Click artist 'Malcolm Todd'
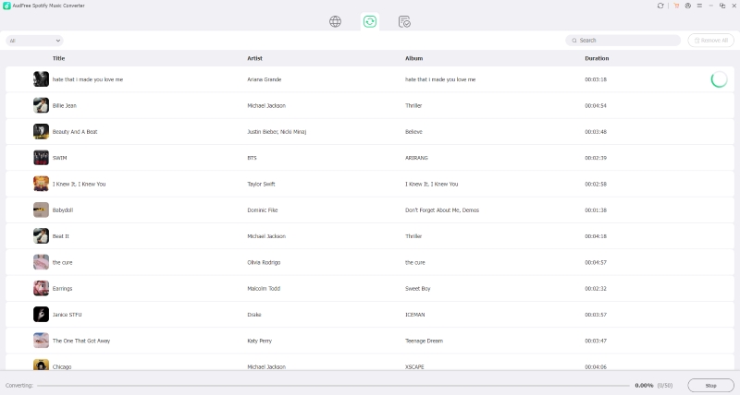 pyautogui.click(x=264, y=289)
